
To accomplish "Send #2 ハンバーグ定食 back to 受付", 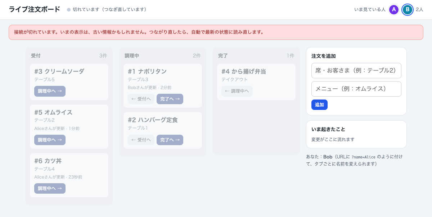I will pos(141,140).
